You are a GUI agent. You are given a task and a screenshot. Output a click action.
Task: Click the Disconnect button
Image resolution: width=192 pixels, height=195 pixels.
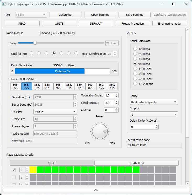(x=66, y=15)
